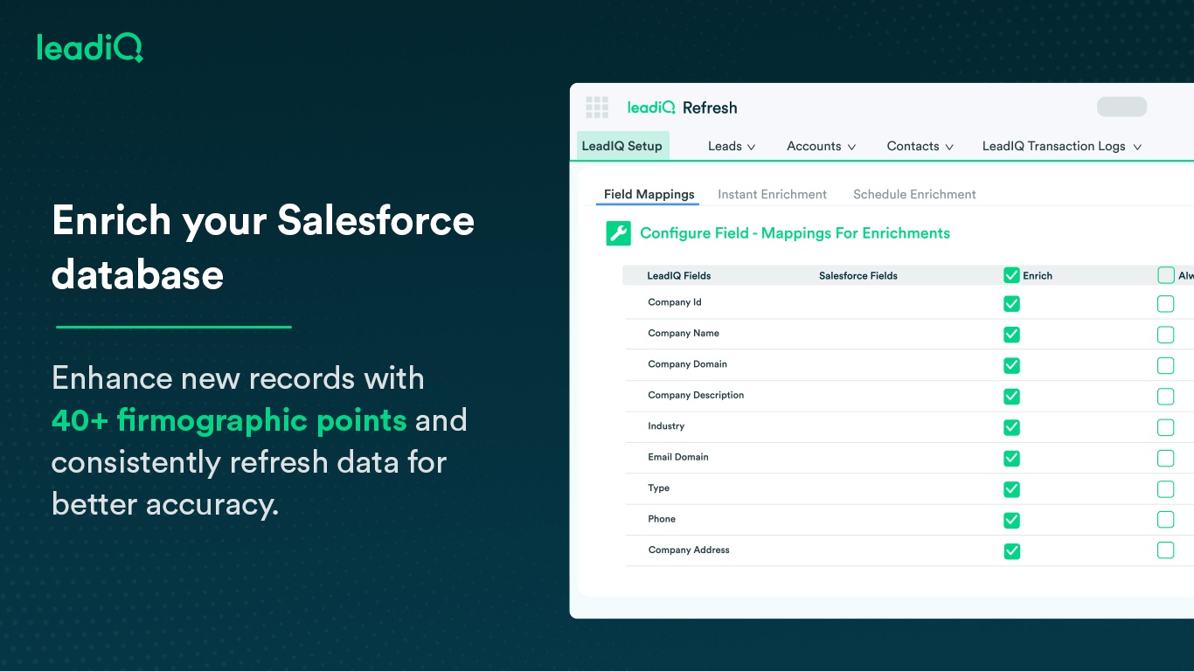Viewport: 1194px width, 671px height.
Task: Switch to Schedule Enrichment tab
Action: (x=914, y=194)
